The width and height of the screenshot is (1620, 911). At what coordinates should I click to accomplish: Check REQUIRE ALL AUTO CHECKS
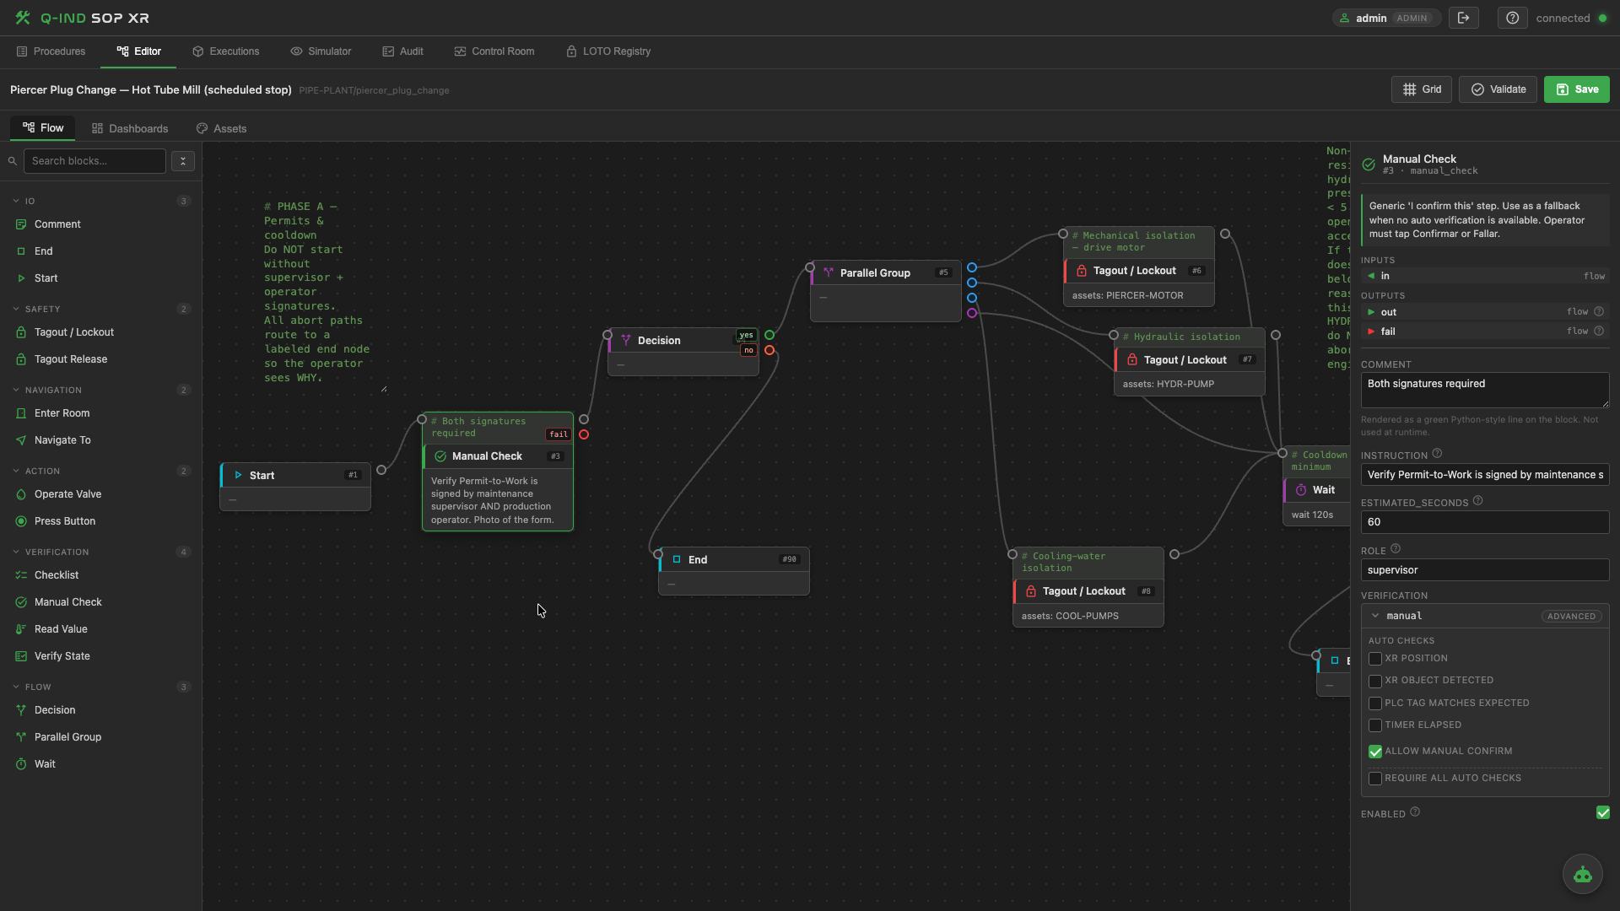click(1375, 779)
